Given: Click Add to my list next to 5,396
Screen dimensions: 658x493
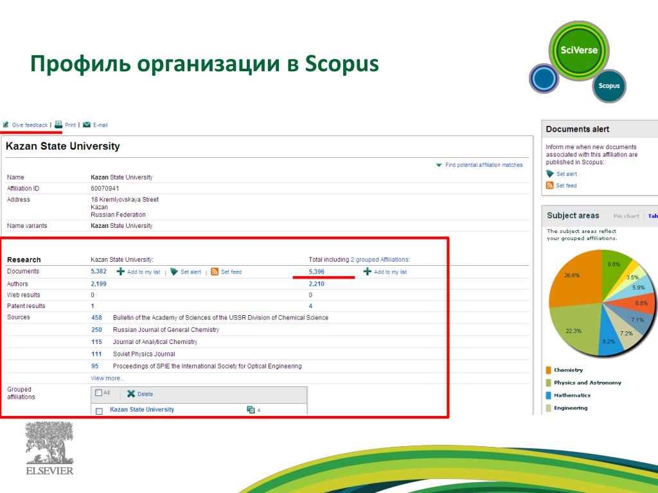Looking at the screenshot, I should coord(390,272).
